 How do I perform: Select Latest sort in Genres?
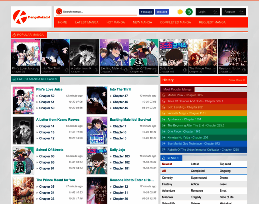tap(195, 164)
